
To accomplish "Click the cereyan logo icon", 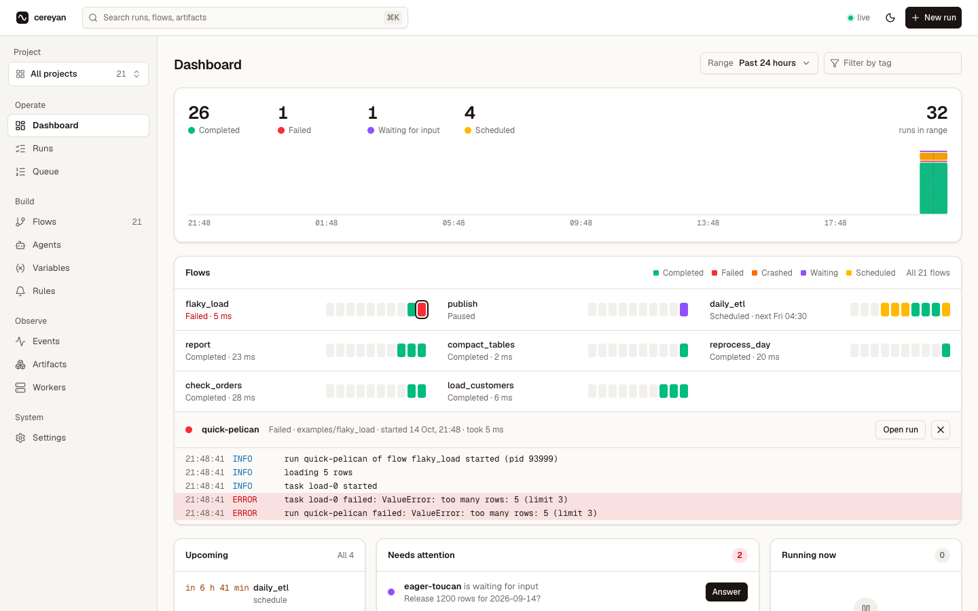I will 22,18.
